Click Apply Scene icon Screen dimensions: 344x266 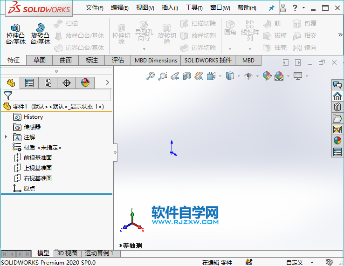point(279,76)
